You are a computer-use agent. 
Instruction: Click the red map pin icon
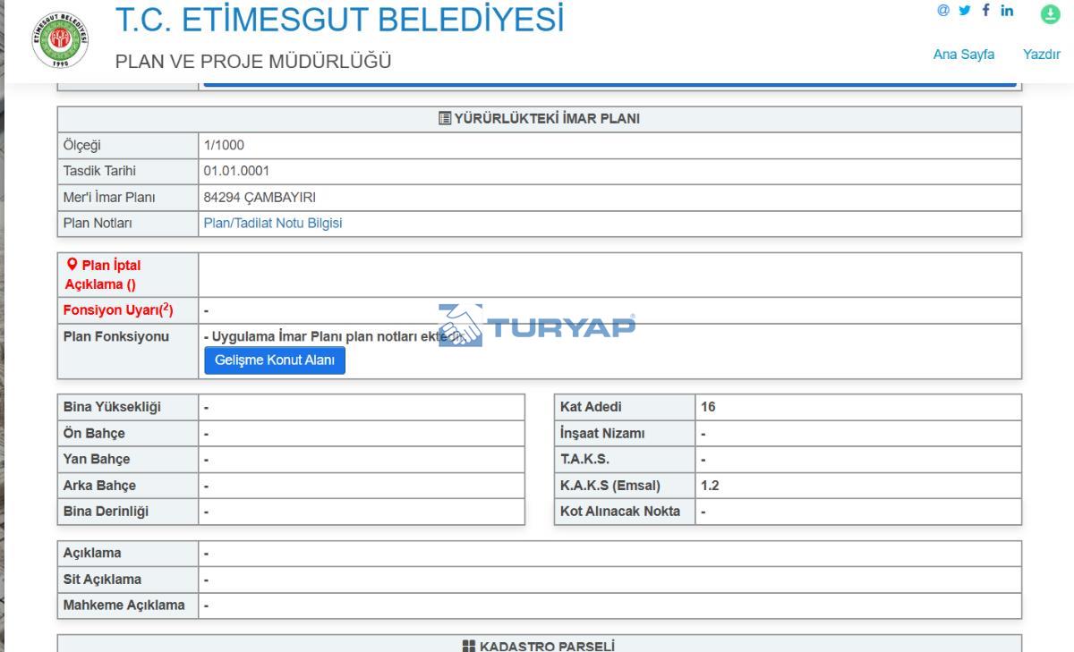[72, 266]
